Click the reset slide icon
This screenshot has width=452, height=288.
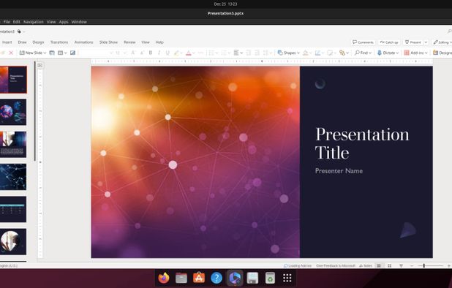[x=72, y=53]
